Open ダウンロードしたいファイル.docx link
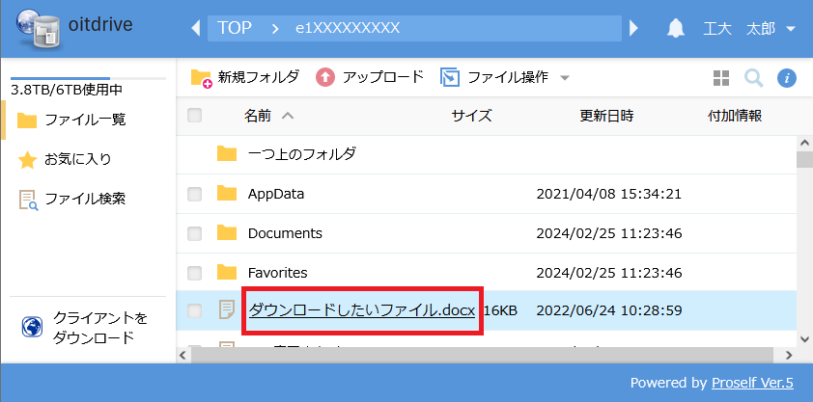This screenshot has height=402, width=813. pyautogui.click(x=361, y=310)
